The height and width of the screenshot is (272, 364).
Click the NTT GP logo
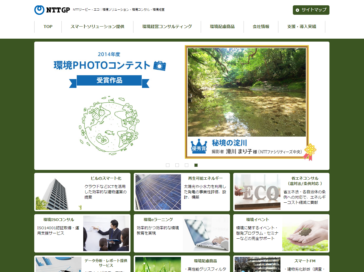[x=52, y=10]
